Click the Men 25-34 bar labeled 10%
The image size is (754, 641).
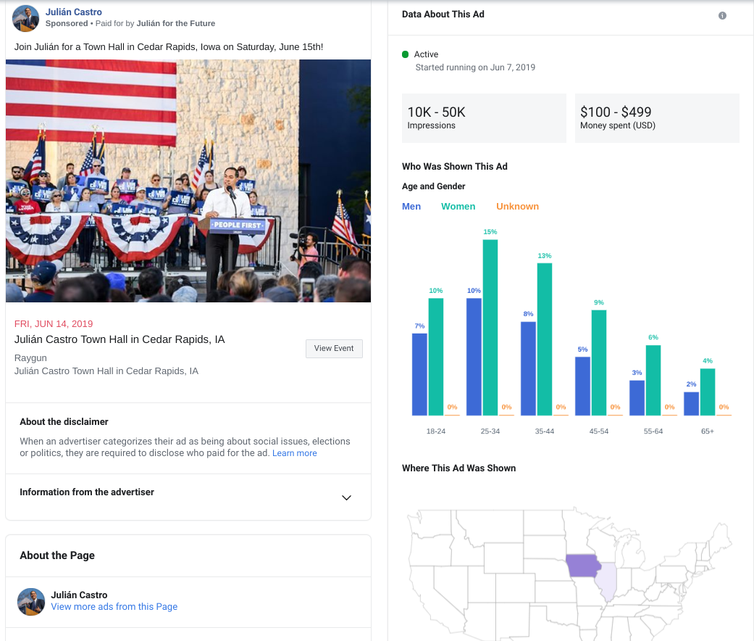pos(474,357)
